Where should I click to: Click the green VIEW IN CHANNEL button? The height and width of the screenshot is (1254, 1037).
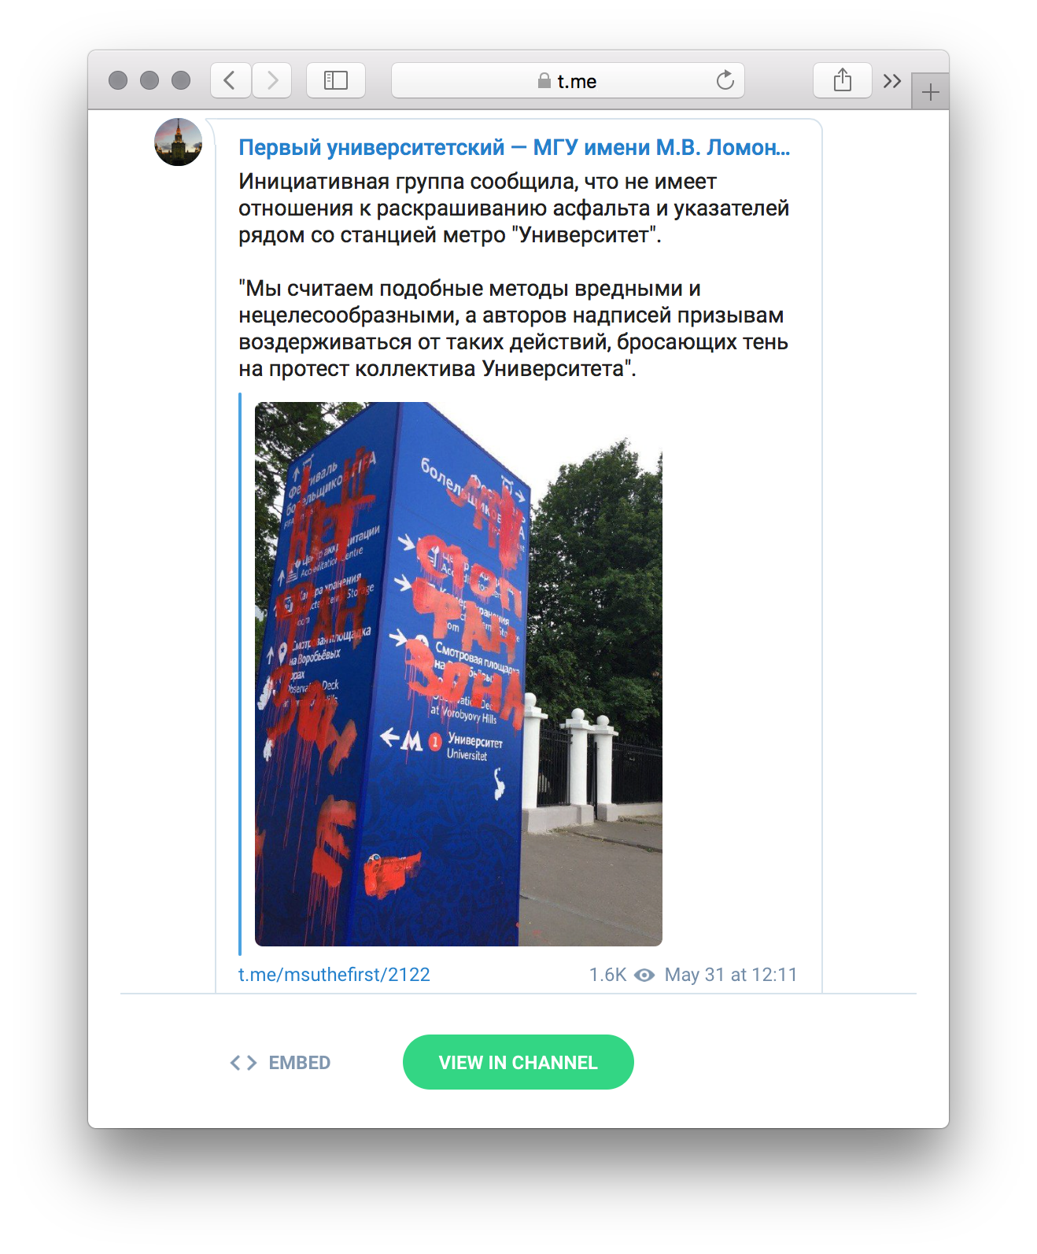click(x=518, y=1062)
